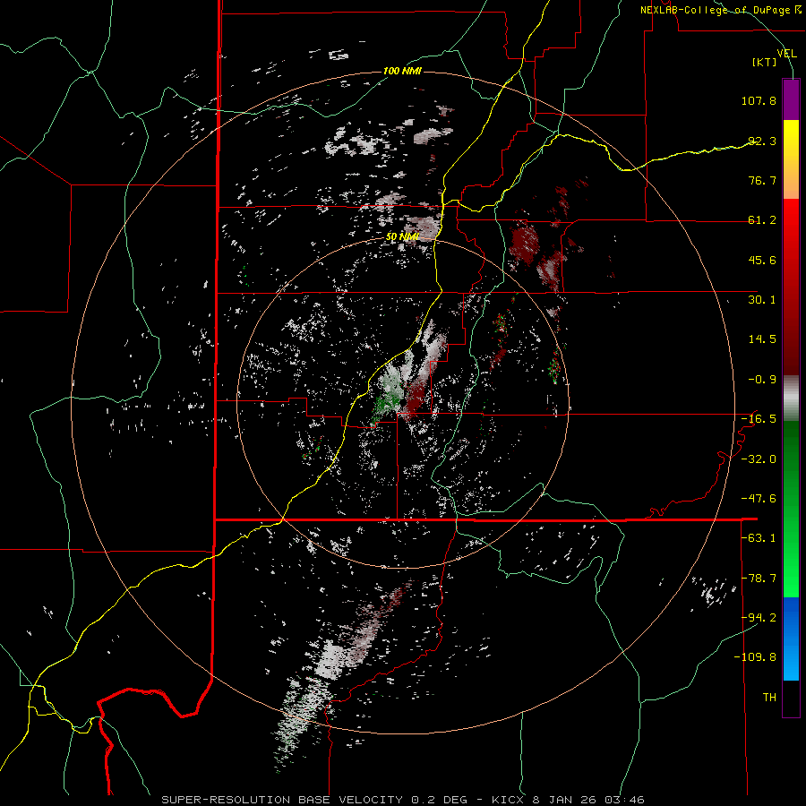Click the -78.7 velocity scale value
Screen dimensions: 806x806
pyautogui.click(x=759, y=579)
